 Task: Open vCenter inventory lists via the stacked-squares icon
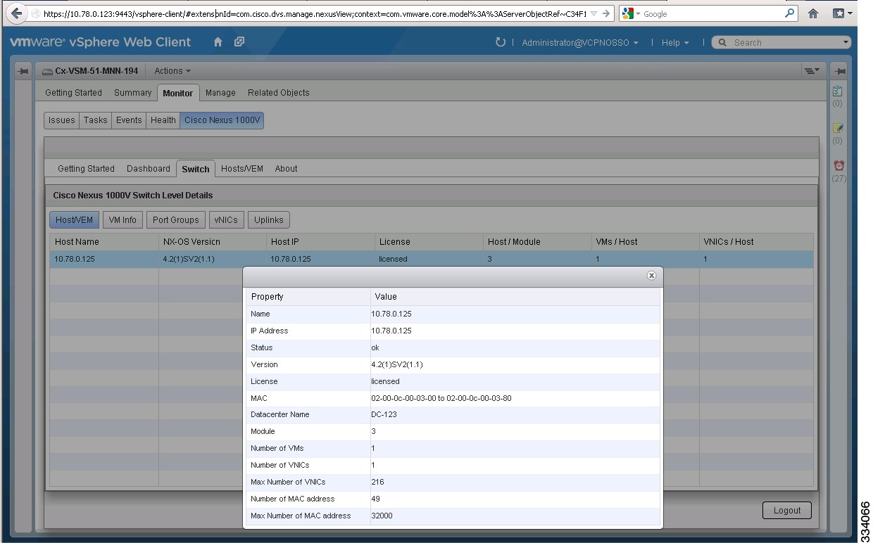[x=238, y=42]
